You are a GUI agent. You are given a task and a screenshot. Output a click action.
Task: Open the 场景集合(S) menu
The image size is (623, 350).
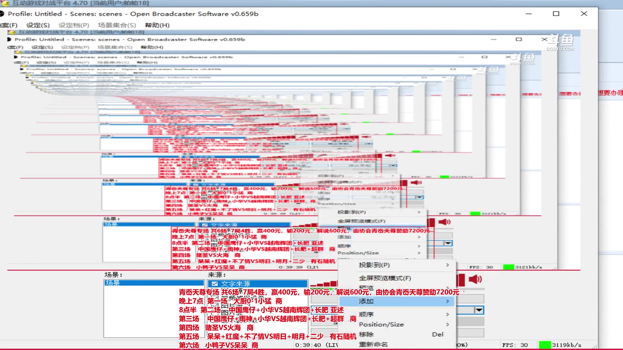[x=117, y=25]
